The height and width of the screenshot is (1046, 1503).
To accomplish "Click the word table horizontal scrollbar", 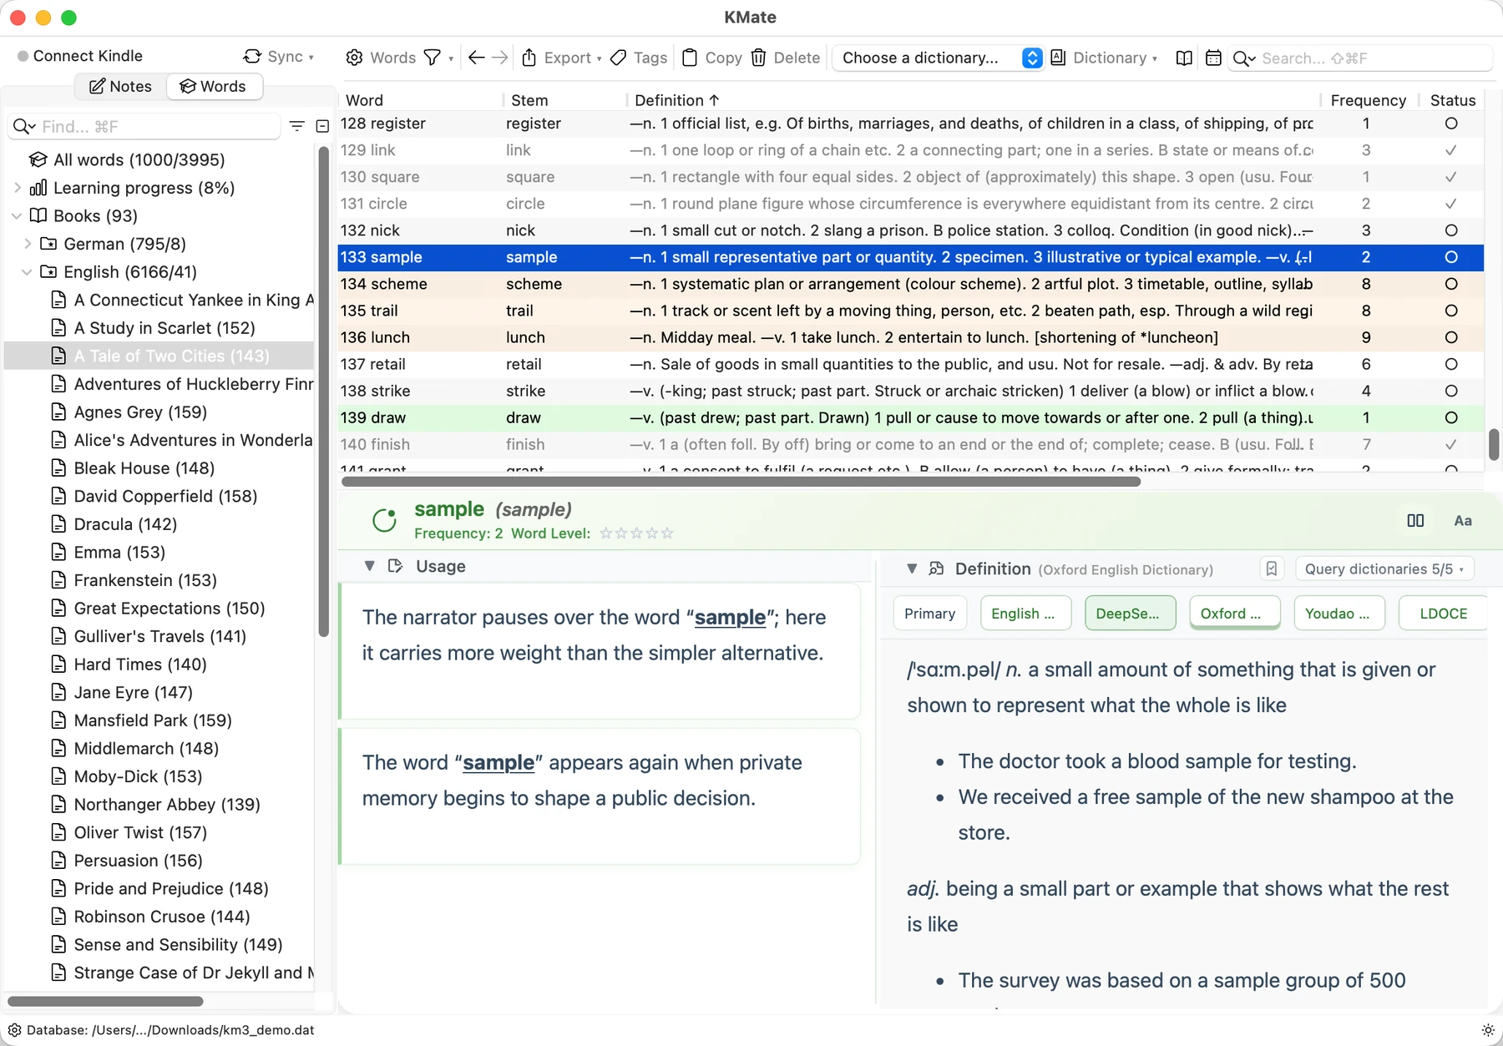I will [741, 481].
